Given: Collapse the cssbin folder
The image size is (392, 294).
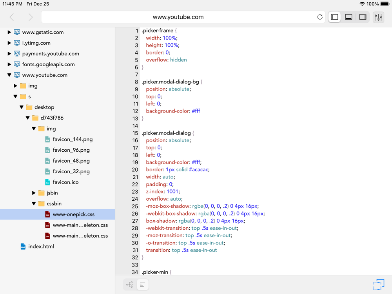Looking at the screenshot, I should pyautogui.click(x=34, y=203).
